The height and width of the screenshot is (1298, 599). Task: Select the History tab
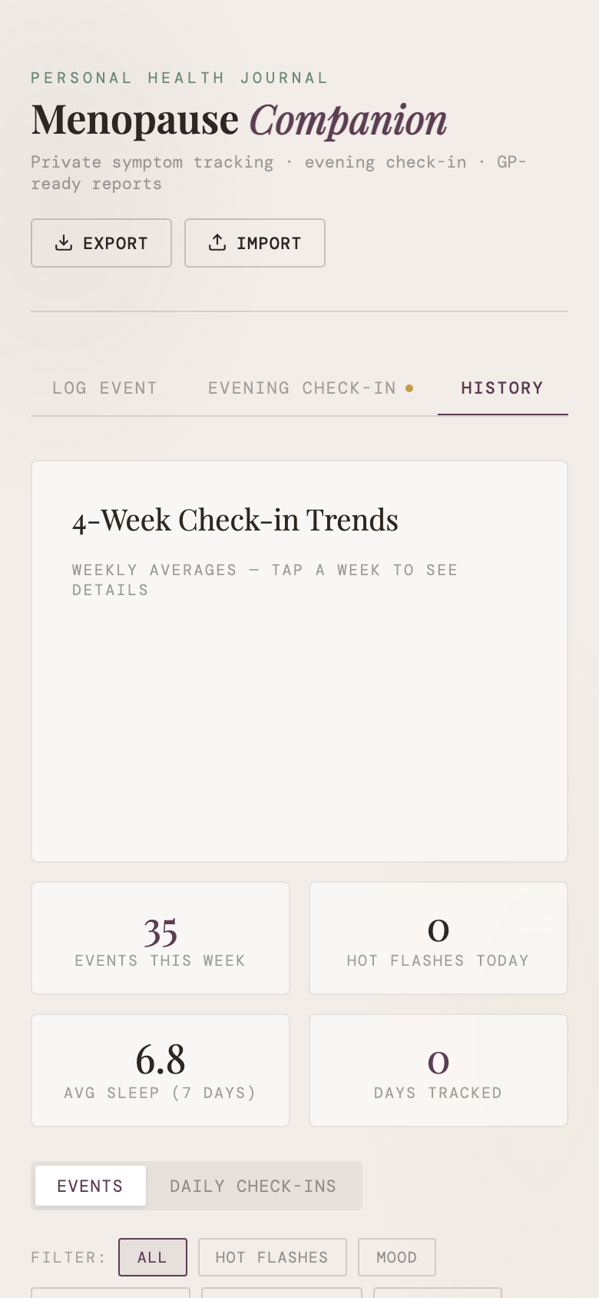coord(502,388)
